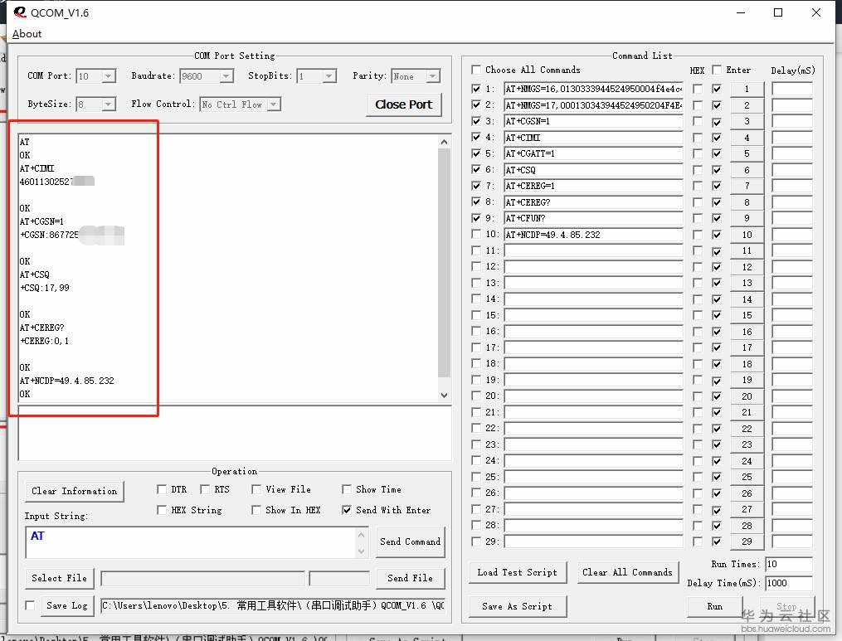
Task: Expand the Parity dropdown
Action: [x=433, y=76]
